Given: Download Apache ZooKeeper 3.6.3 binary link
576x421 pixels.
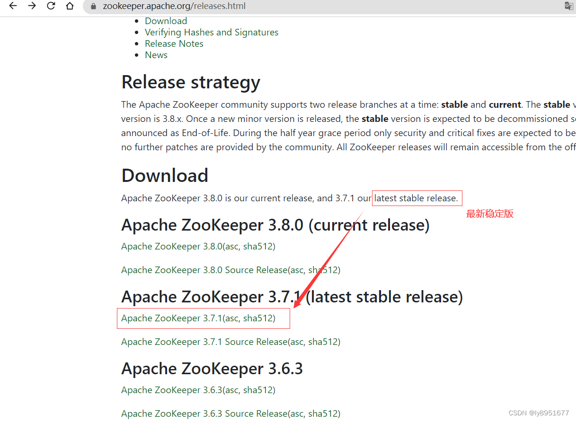Looking at the screenshot, I should point(171,390).
